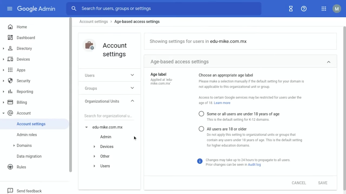Expand the Security sidebar arrow
The width and height of the screenshot is (346, 194).
[3, 81]
